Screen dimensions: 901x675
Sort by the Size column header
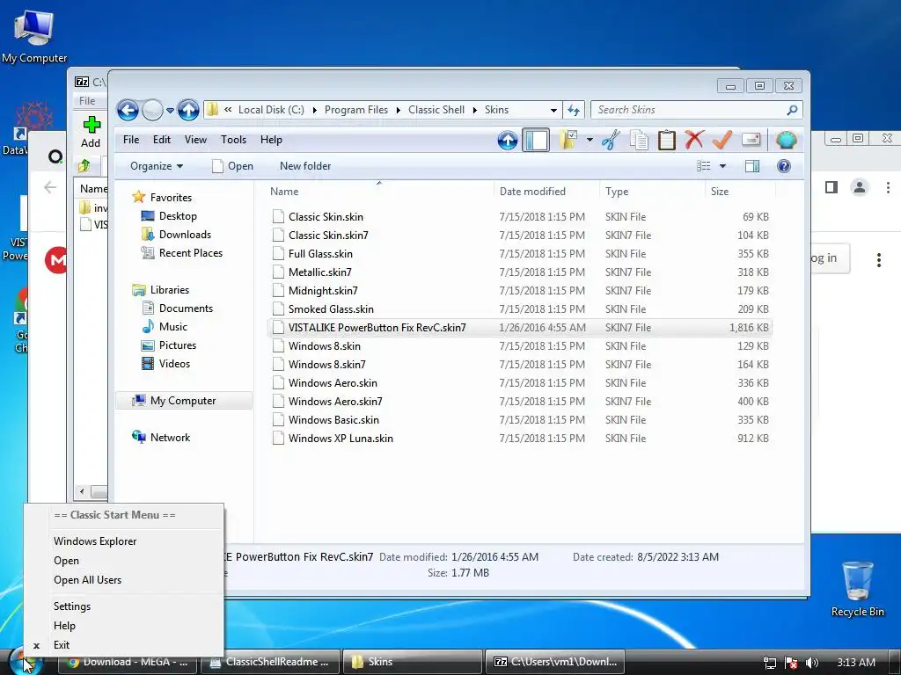pyautogui.click(x=720, y=191)
